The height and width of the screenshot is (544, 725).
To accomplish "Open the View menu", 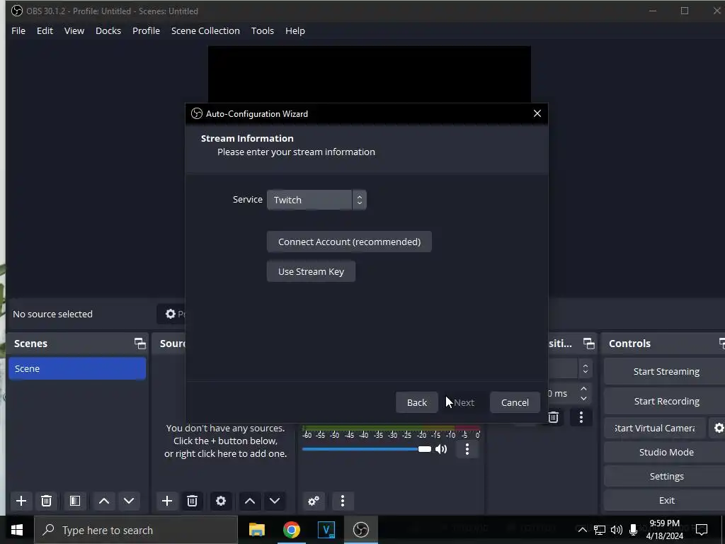I will (x=74, y=30).
